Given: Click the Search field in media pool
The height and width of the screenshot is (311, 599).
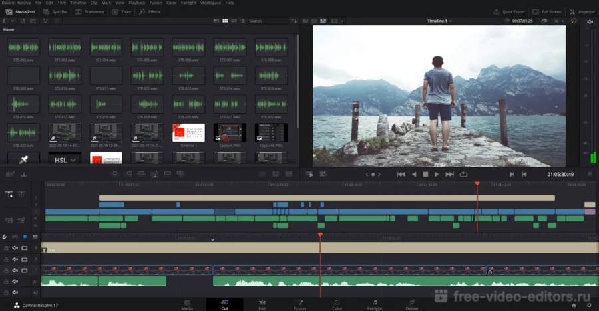Looking at the screenshot, I should point(268,21).
